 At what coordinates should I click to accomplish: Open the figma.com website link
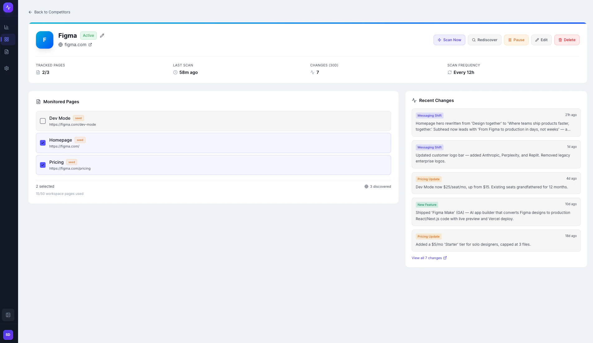75,45
